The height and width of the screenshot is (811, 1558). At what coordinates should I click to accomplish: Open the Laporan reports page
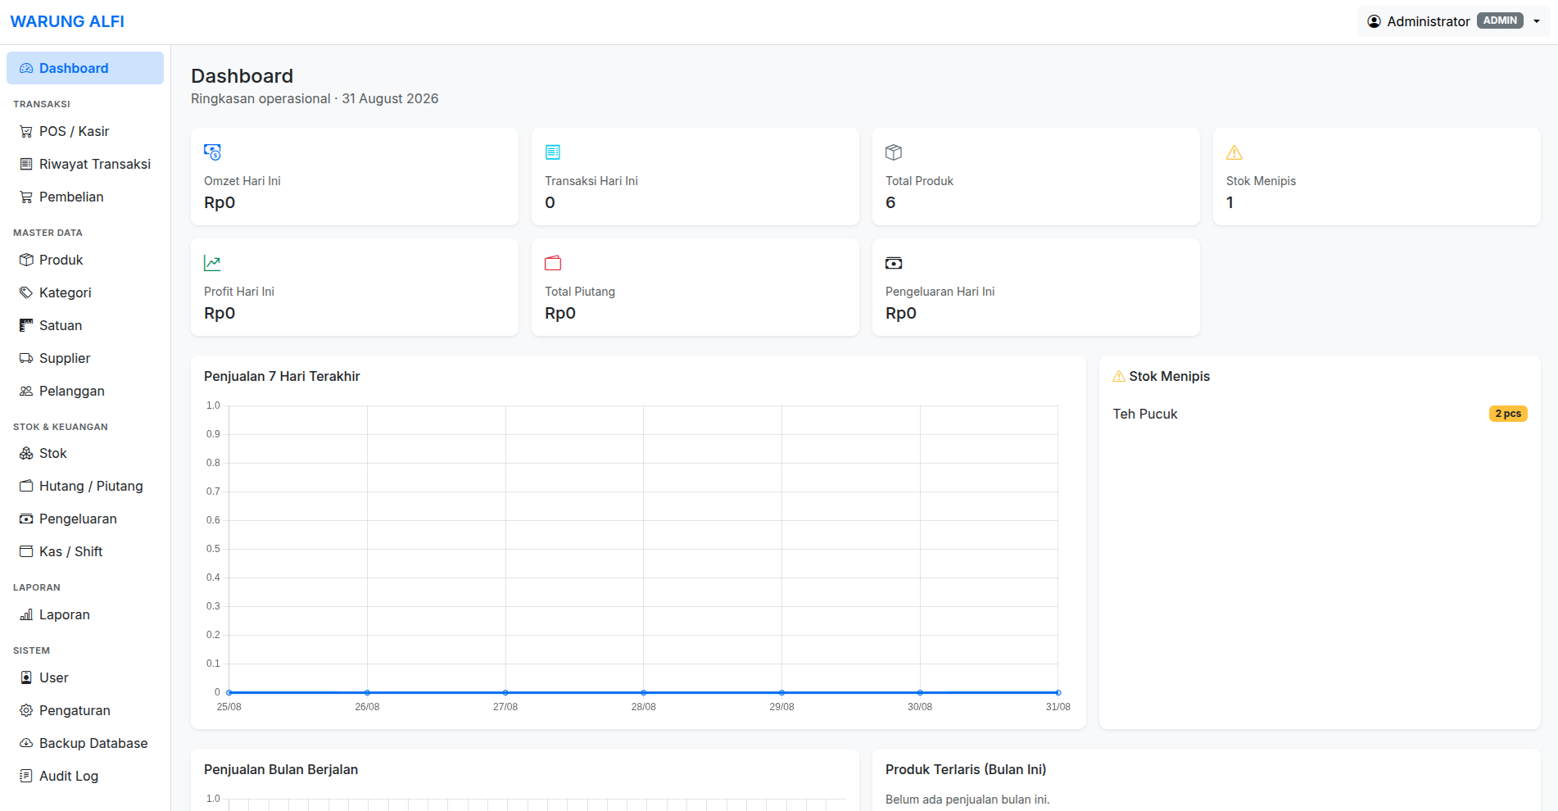click(x=85, y=614)
